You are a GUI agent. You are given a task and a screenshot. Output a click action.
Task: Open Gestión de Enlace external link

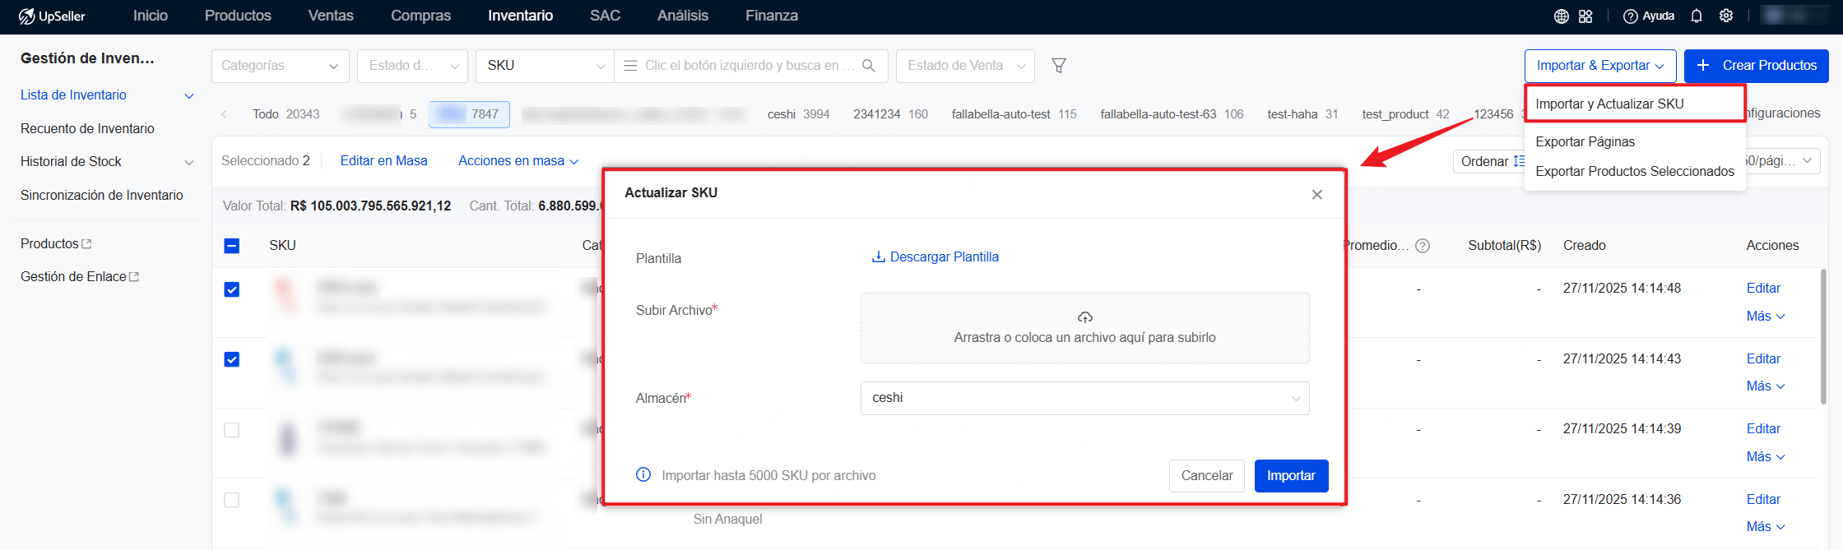click(x=80, y=277)
